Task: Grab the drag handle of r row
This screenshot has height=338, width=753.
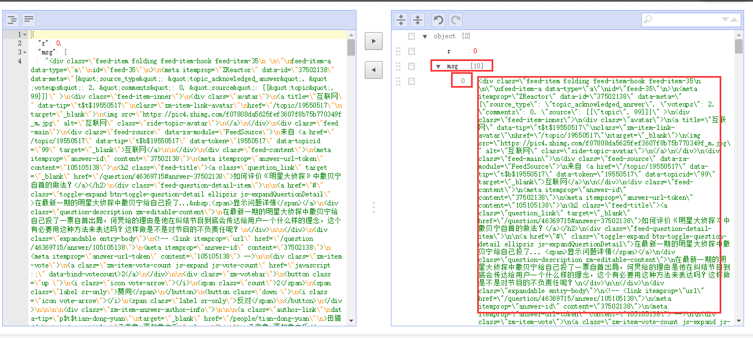Action: pos(398,51)
